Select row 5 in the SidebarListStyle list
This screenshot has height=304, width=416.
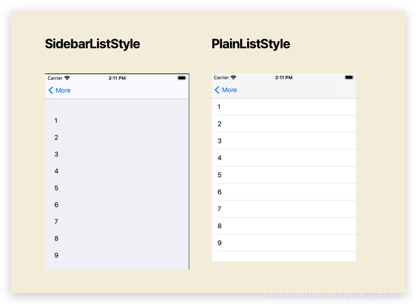[117, 188]
